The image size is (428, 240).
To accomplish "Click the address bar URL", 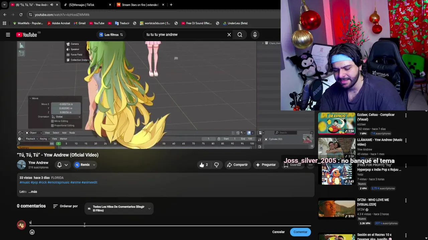I will pos(62,15).
